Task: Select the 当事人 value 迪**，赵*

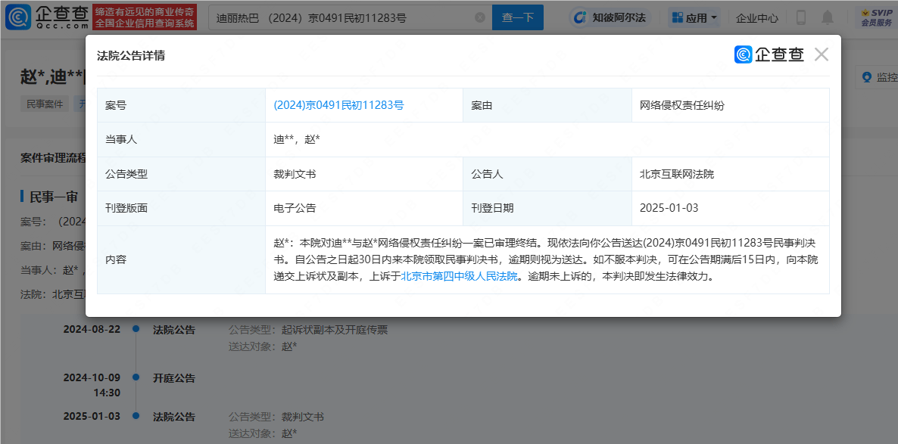Action: (x=297, y=140)
